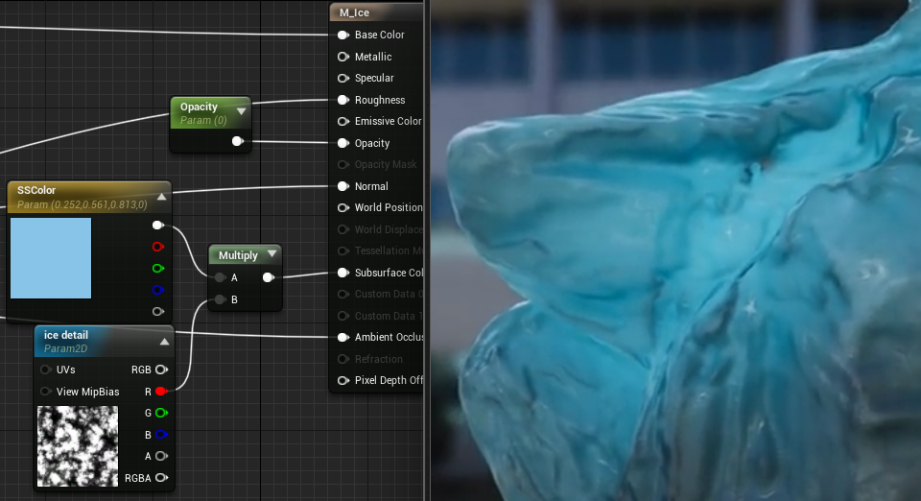Click ice detail RGBA output pin
The image size is (921, 501).
(x=161, y=478)
